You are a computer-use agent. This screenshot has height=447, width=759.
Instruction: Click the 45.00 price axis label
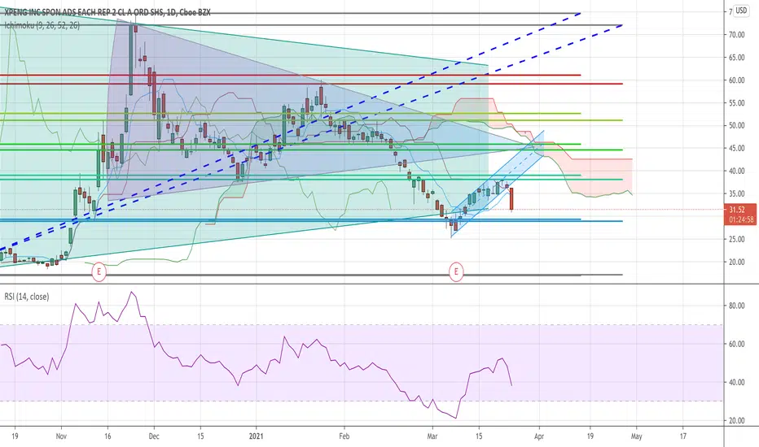pyautogui.click(x=737, y=149)
